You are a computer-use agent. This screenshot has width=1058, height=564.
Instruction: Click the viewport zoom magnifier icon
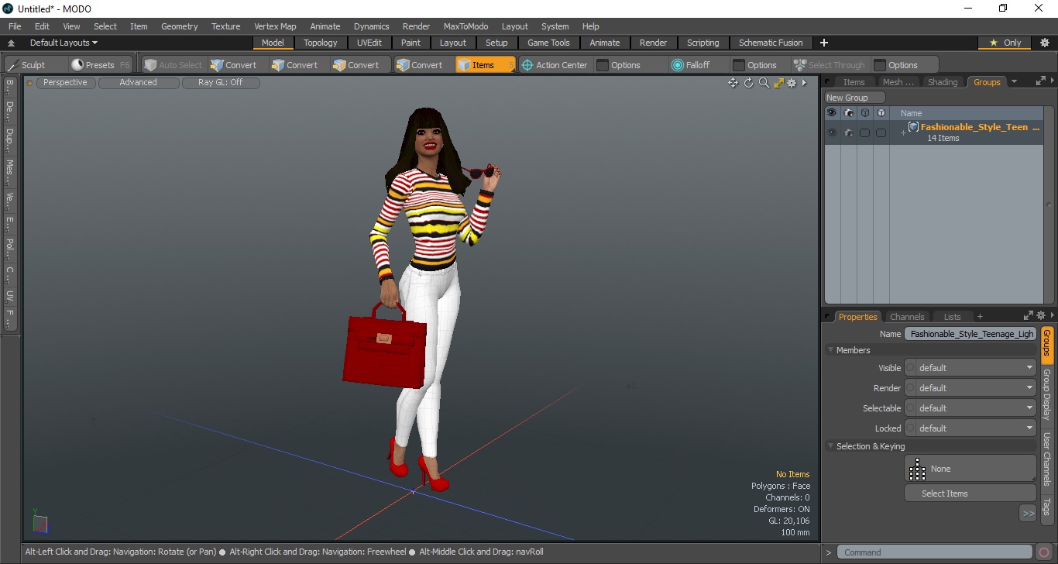764,83
